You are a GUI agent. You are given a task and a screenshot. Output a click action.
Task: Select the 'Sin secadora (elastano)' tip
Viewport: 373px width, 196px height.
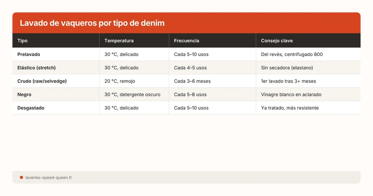(287, 68)
